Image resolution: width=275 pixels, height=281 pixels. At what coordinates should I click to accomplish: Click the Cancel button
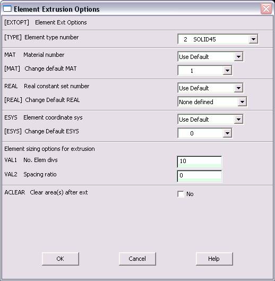click(x=137, y=259)
